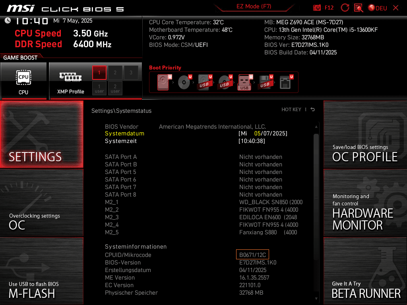Open the OC overclocking settings tile

tap(41, 203)
